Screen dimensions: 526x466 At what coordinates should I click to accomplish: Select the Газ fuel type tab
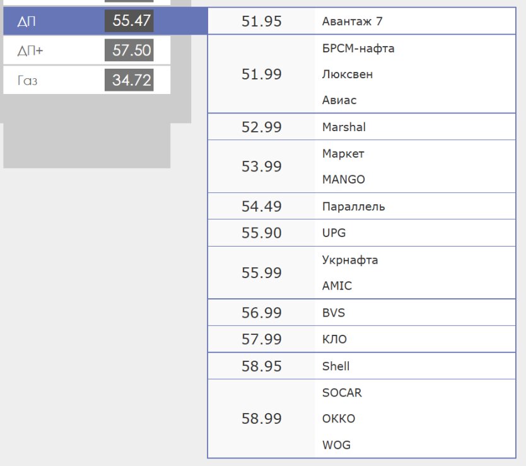87,80
